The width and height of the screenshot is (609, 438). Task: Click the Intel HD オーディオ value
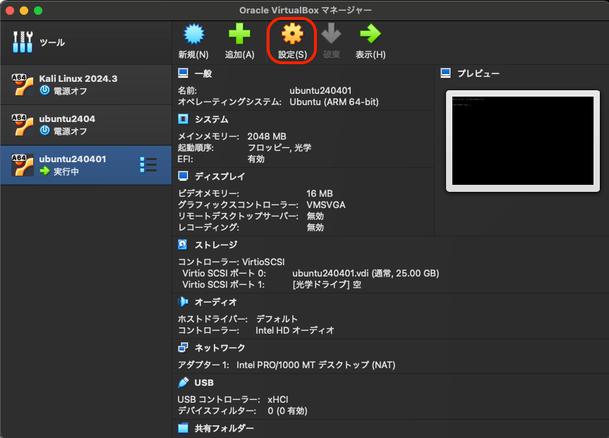click(295, 330)
